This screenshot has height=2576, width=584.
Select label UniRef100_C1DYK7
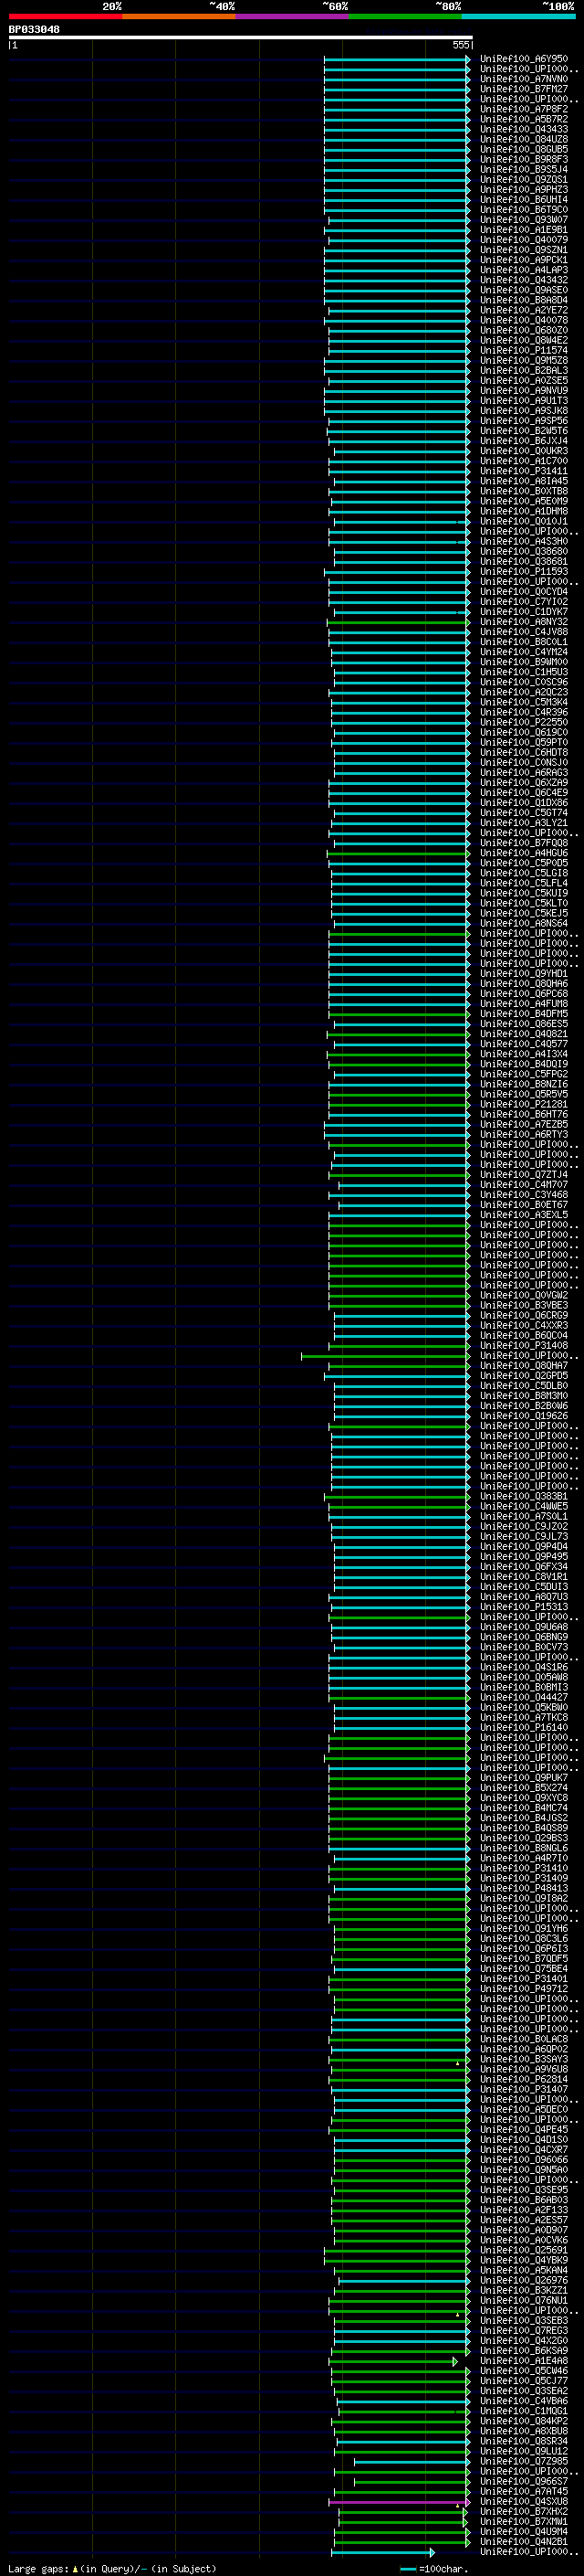[x=523, y=612]
